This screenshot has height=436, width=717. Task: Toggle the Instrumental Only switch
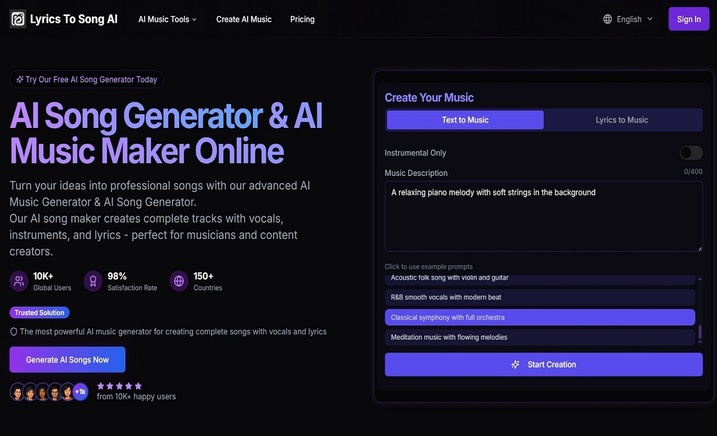691,152
